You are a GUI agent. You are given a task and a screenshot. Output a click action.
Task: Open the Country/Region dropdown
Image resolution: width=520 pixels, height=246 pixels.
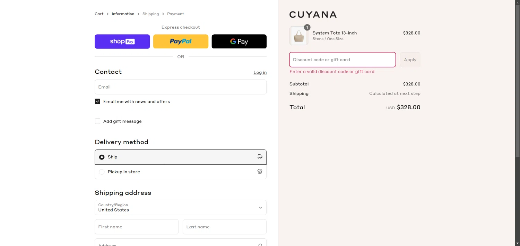[x=181, y=208]
